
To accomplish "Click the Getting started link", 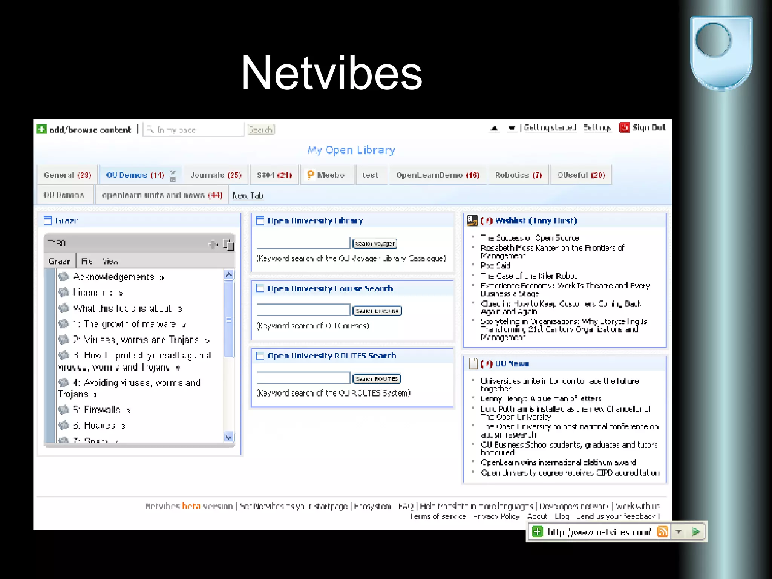I will 550,128.
